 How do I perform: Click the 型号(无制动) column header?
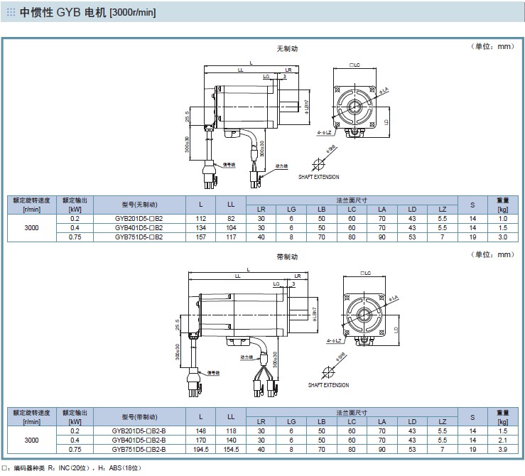click(x=139, y=205)
